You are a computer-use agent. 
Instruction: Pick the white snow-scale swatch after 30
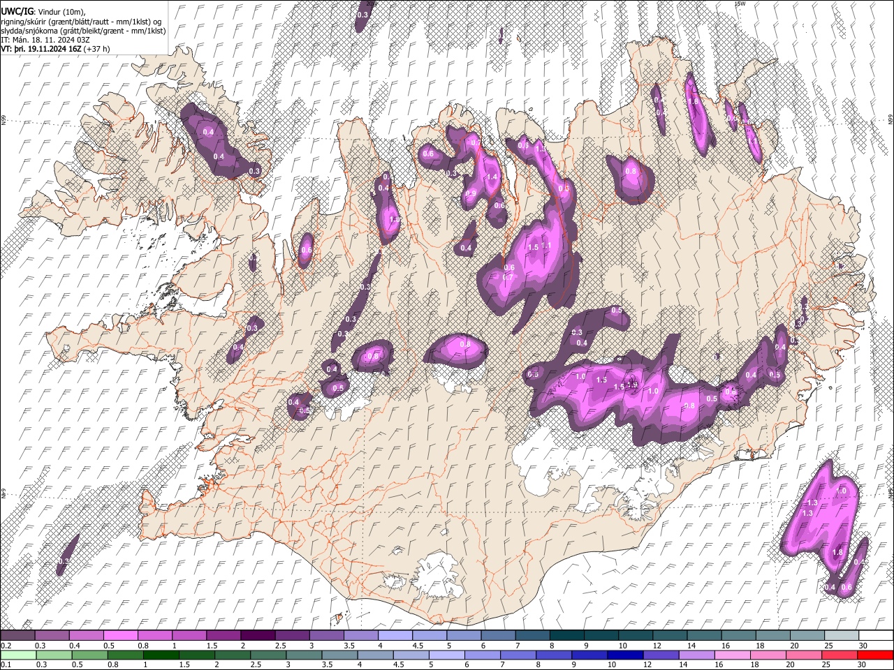coord(875,635)
